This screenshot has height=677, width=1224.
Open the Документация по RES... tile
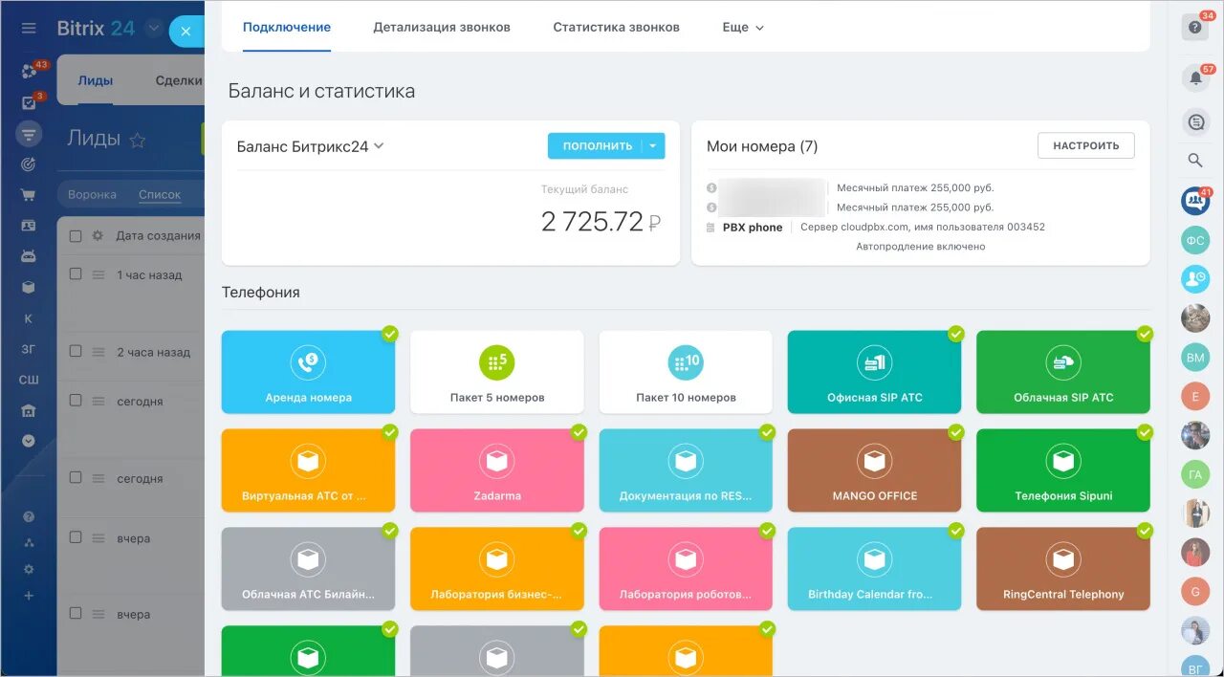tap(686, 470)
